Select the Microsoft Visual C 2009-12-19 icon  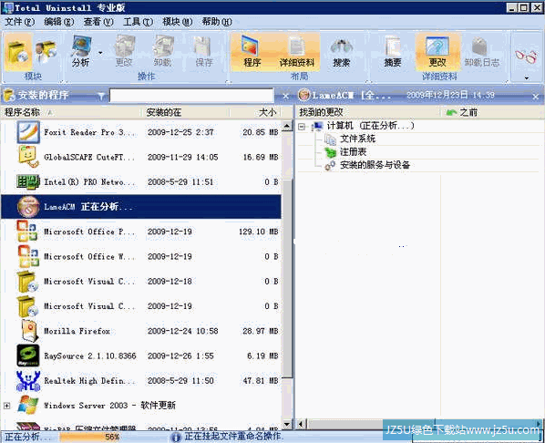click(27, 306)
